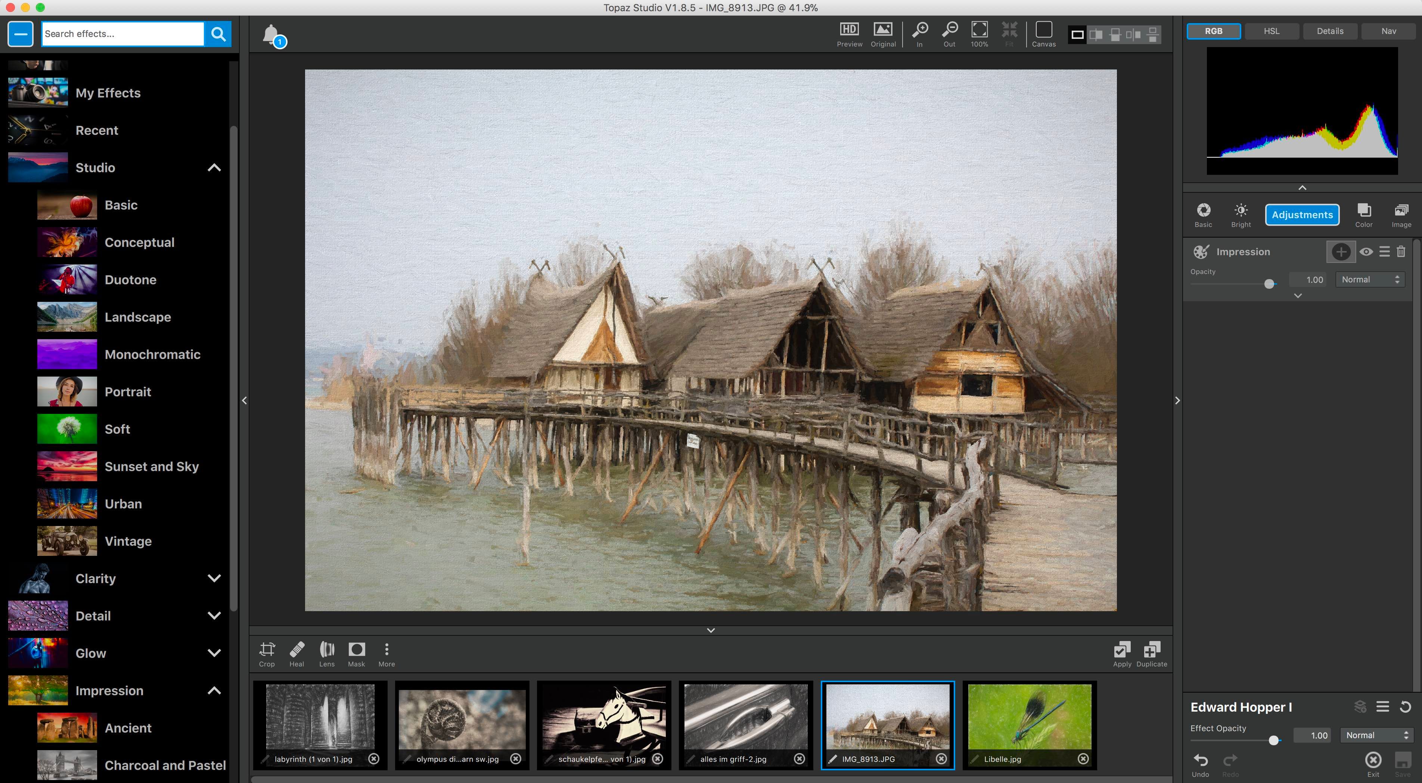Open the Mask tool
This screenshot has height=783, width=1422.
357,654
